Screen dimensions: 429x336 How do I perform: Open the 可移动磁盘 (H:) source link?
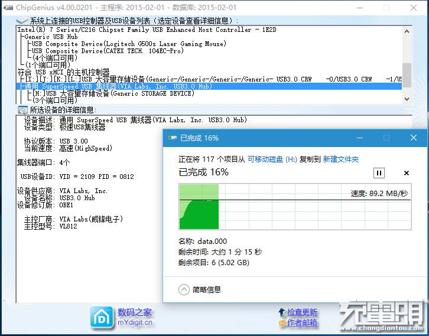coord(272,159)
